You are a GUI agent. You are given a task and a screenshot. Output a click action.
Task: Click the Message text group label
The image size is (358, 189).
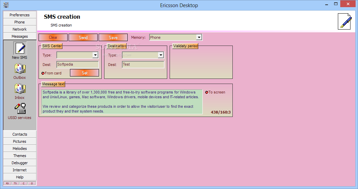tap(54, 84)
